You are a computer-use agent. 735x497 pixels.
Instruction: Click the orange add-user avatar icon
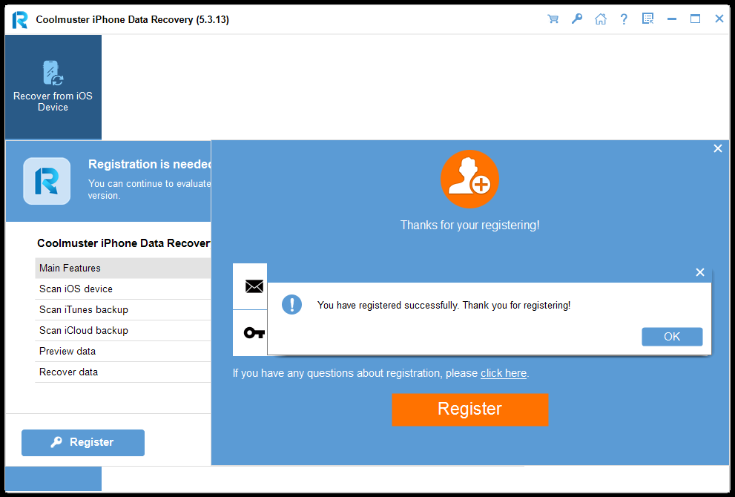coord(469,180)
